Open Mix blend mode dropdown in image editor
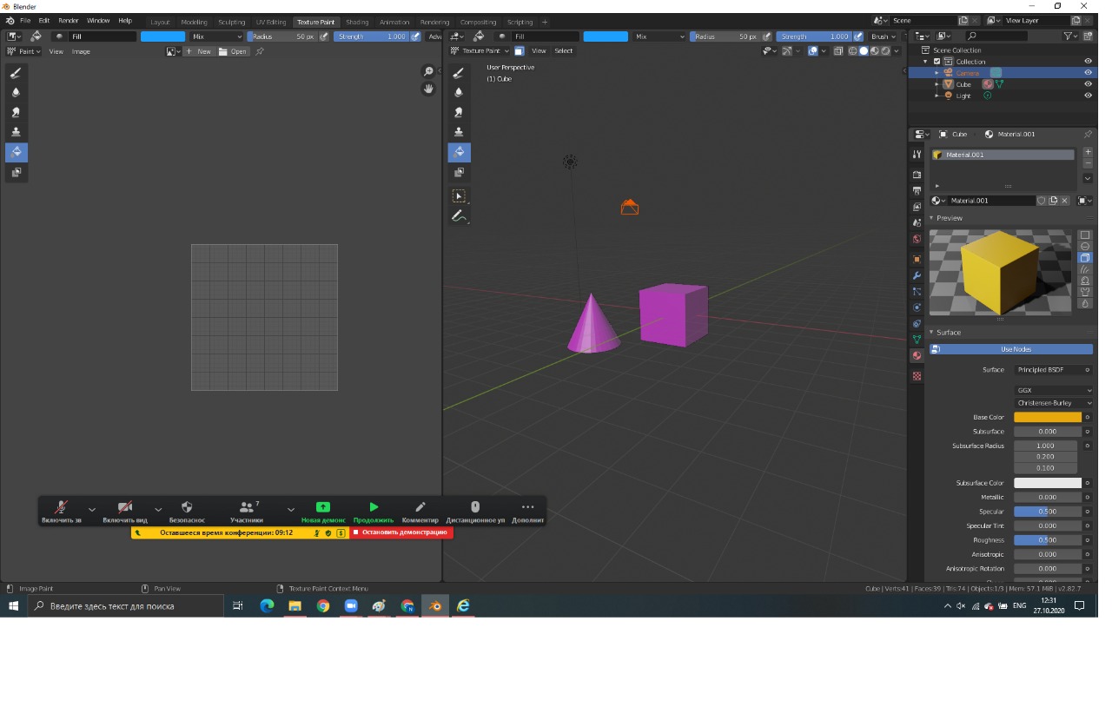 tap(217, 36)
